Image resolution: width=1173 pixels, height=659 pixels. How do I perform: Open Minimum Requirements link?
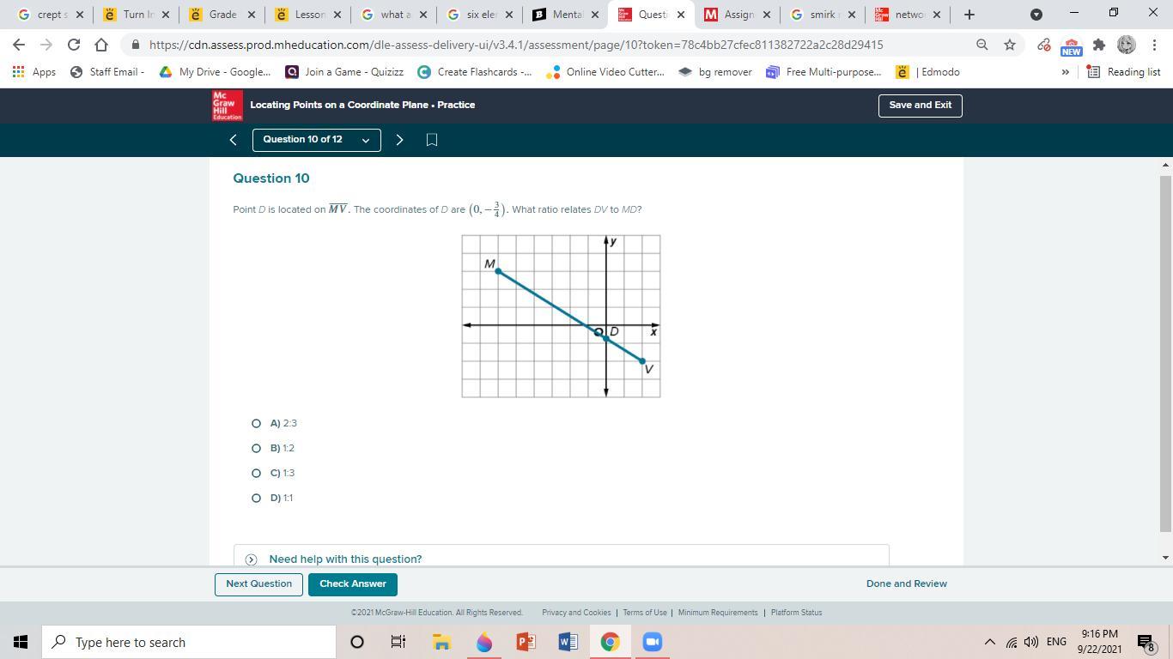(718, 613)
